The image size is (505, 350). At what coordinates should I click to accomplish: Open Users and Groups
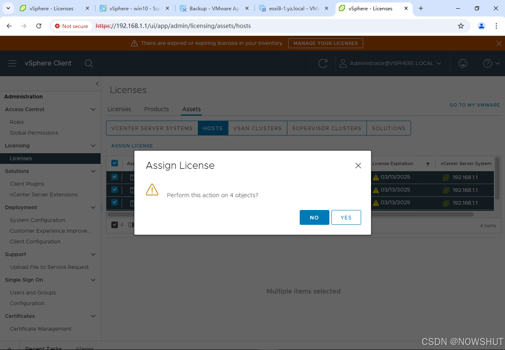coord(33,293)
